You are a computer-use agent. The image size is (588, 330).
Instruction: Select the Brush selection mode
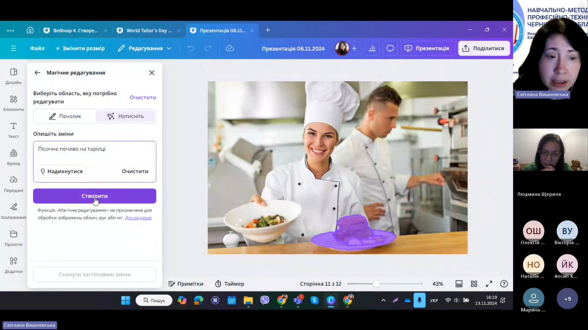65,116
